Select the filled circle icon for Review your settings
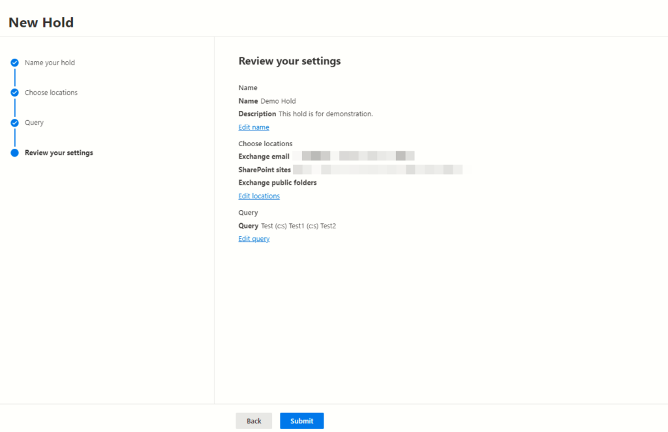 click(x=14, y=153)
